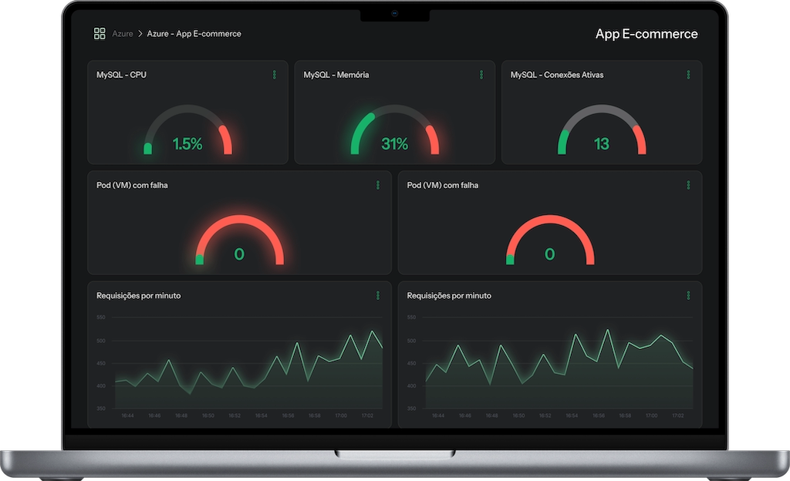Go to Azure in the breadcrumb
790x481 pixels.
123,34
